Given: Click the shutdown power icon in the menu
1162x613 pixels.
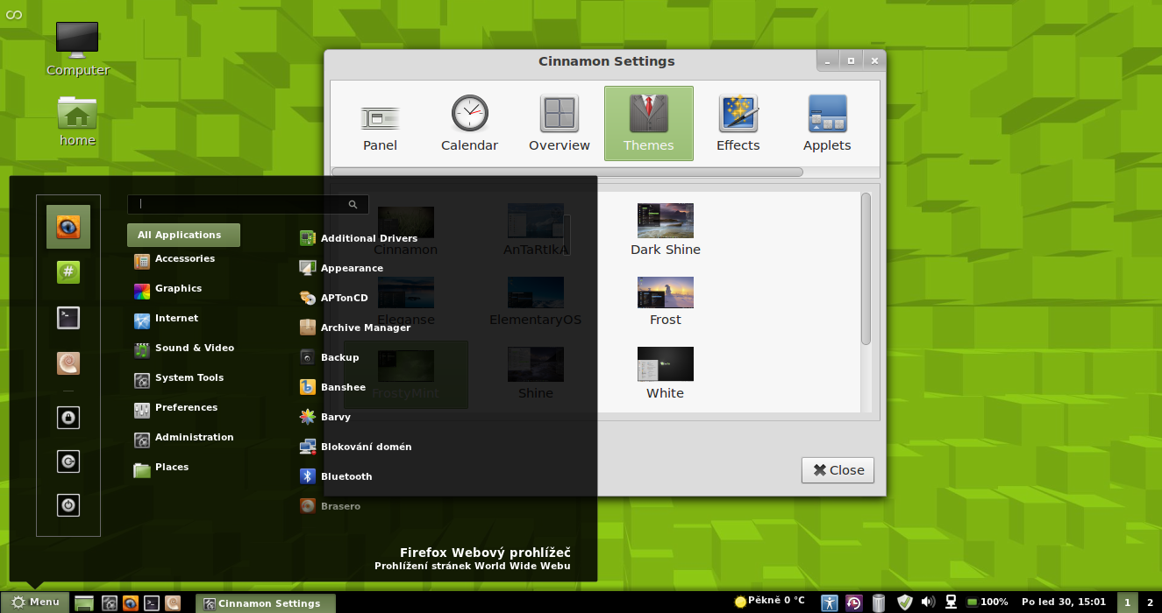Looking at the screenshot, I should coord(68,505).
